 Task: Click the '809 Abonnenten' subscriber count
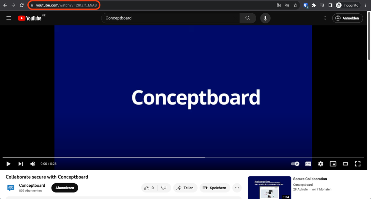(x=31, y=191)
